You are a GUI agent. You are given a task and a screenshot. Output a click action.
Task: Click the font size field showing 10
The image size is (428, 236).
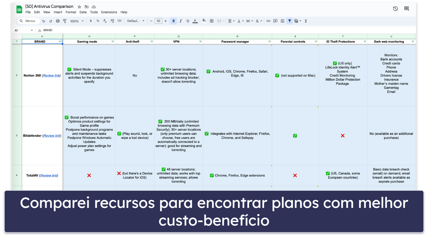point(158,21)
